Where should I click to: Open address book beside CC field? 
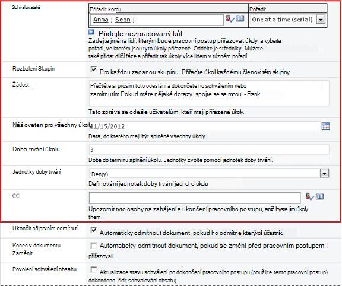(x=320, y=196)
